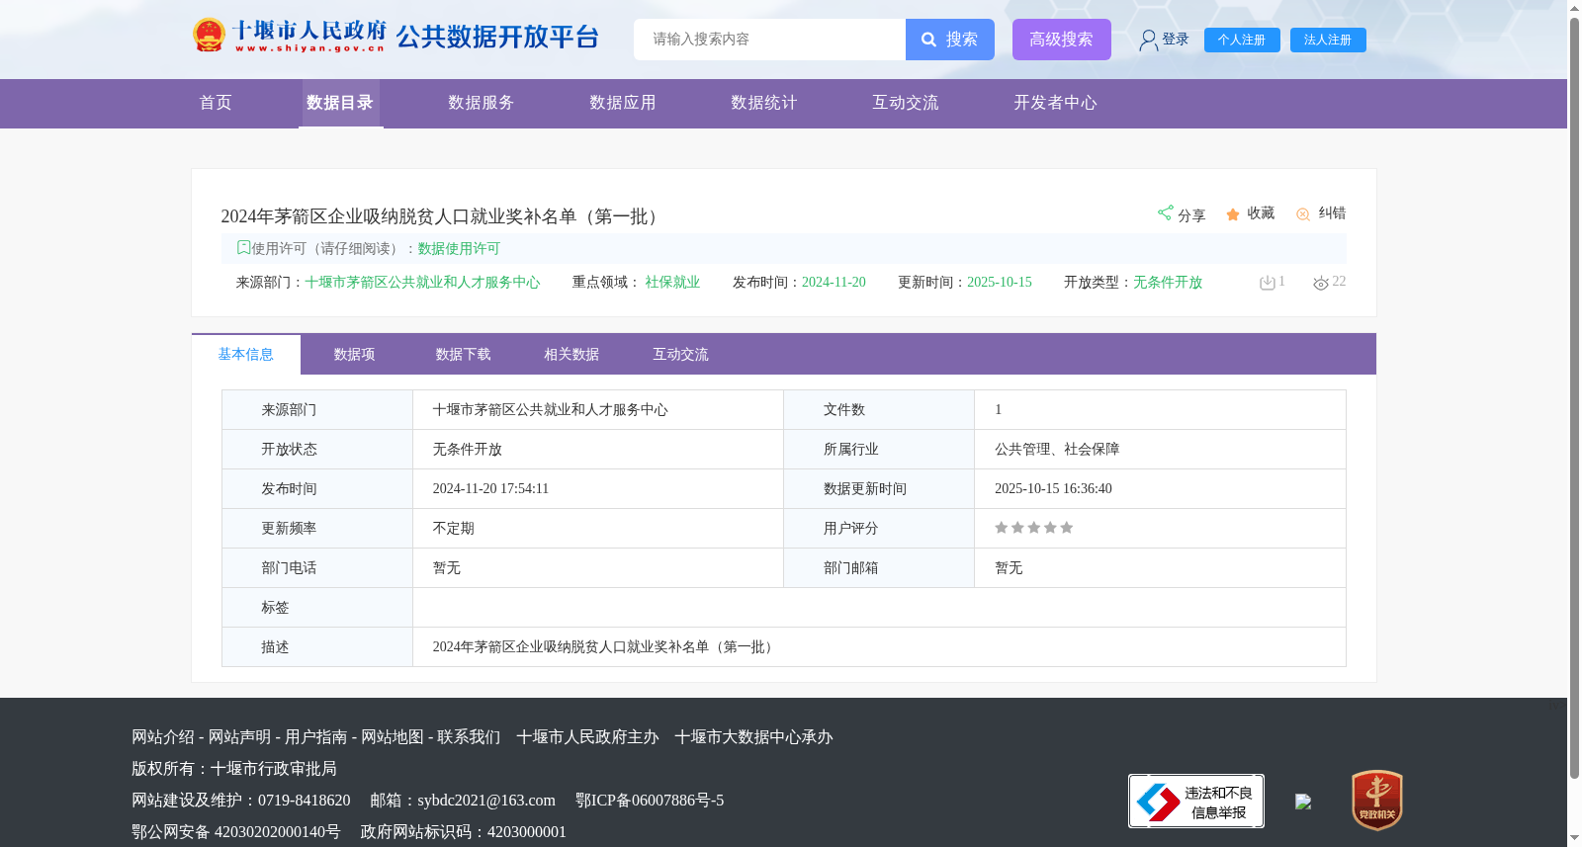Viewport: 1582px width, 847px height.
Task: Click the 党政机关 red shield badge
Action: pos(1377,801)
